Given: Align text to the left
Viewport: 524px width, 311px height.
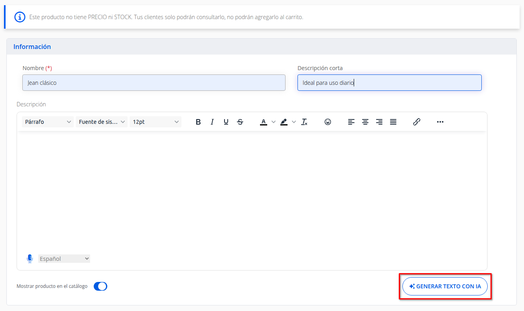Looking at the screenshot, I should [351, 122].
